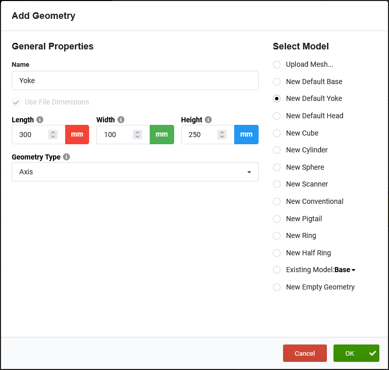Decrease Width using the spinner down arrow
The image size is (389, 370).
pos(137,138)
